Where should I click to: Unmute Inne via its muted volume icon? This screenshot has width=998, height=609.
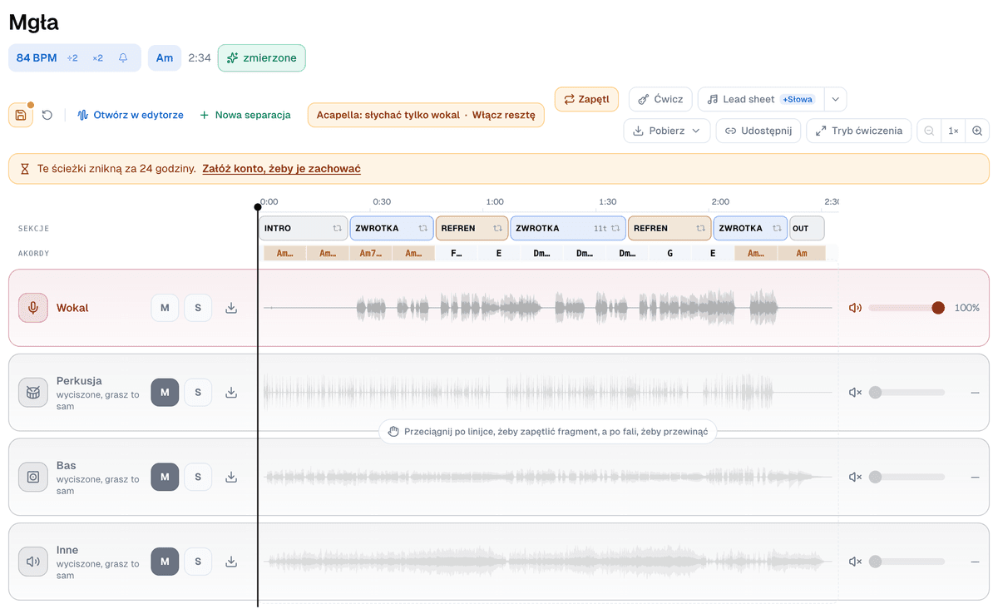pos(855,562)
